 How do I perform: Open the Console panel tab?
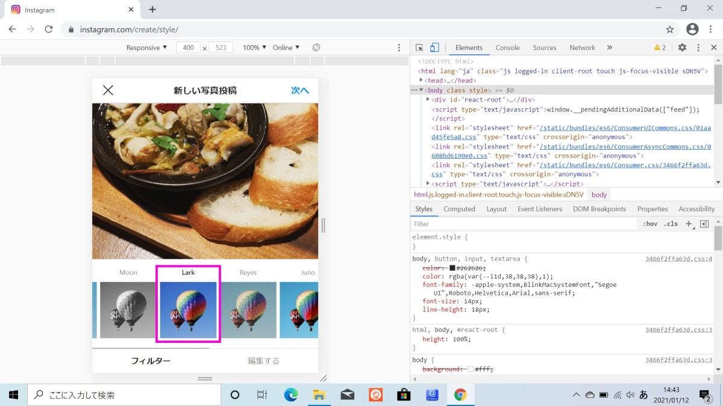point(507,48)
